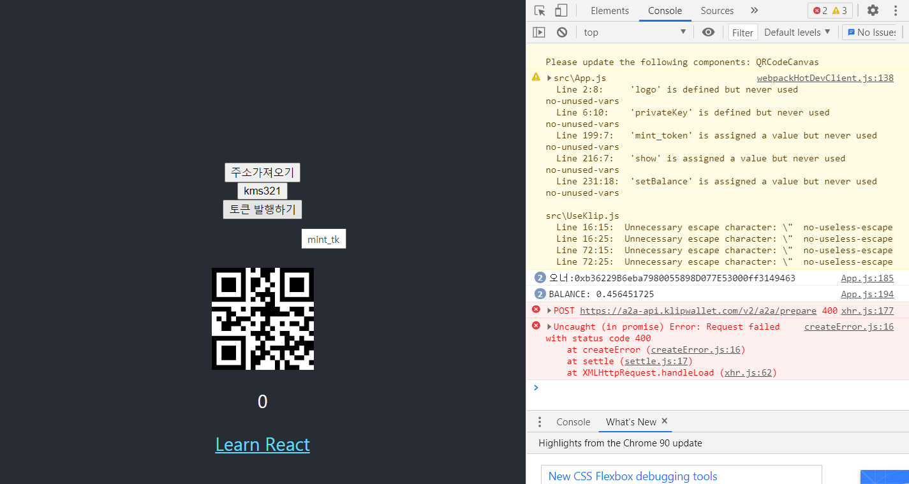Switch to the Elements tab
Image resolution: width=909 pixels, height=484 pixels.
610,11
